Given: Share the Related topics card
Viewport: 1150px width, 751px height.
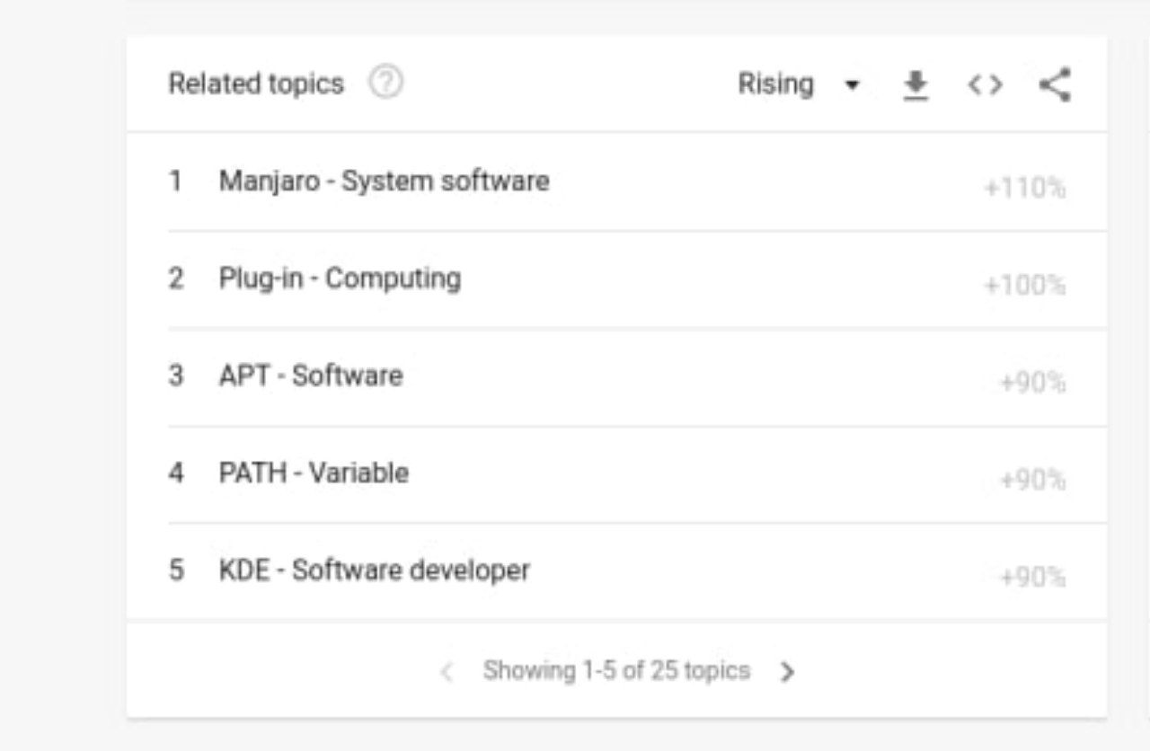Looking at the screenshot, I should coord(1055,85).
